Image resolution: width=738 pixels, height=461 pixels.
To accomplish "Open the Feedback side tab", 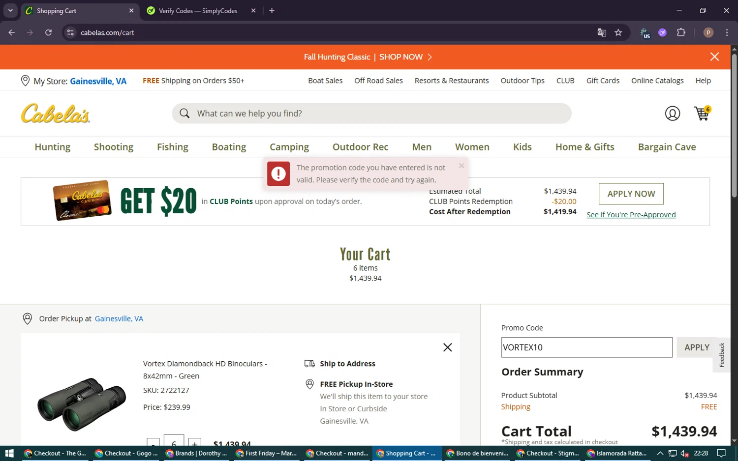I will 722,355.
